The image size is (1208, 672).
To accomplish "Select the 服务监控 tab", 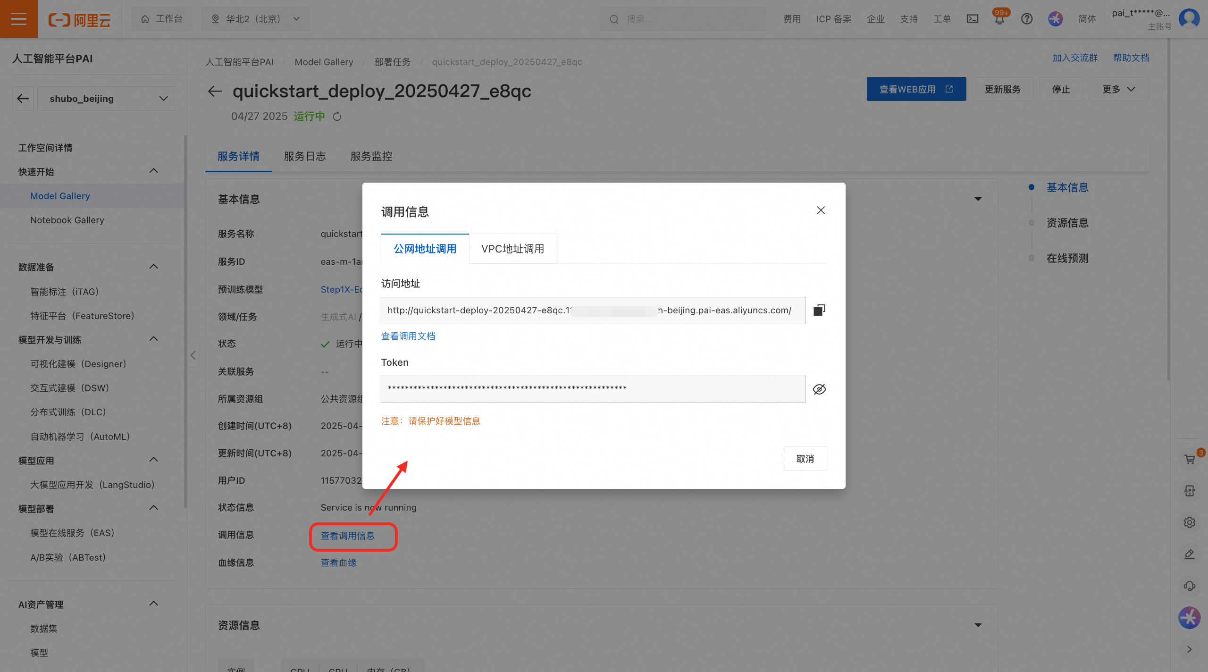I will pos(371,156).
